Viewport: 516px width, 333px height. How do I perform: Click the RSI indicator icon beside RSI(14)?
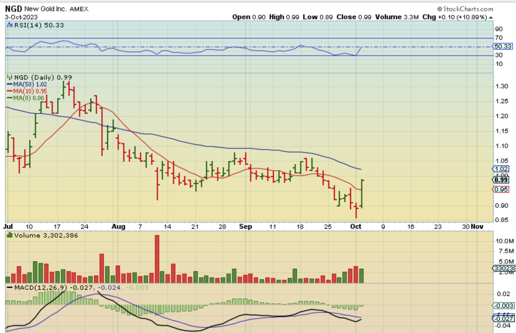10,25
